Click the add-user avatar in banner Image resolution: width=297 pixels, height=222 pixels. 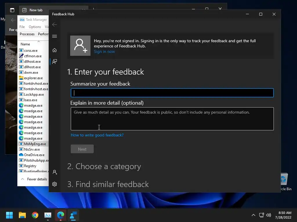80,46
